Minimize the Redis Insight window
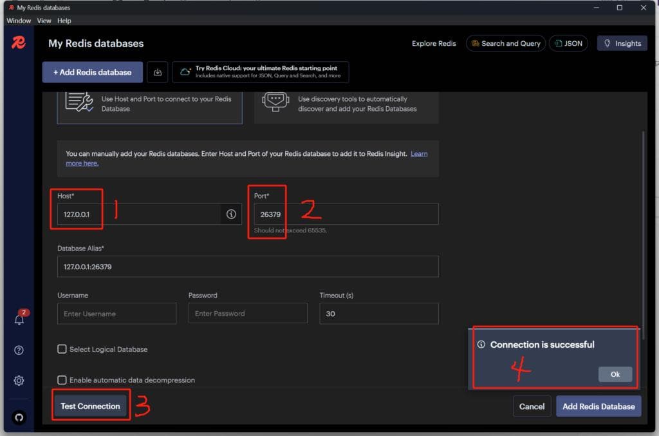The width and height of the screenshot is (659, 436). pos(597,8)
